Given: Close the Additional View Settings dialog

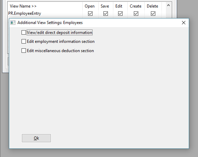Looking at the screenshot, I should click(x=183, y=23).
